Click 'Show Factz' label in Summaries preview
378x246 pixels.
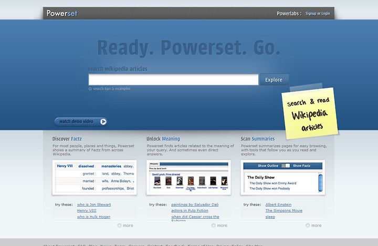(x=301, y=166)
